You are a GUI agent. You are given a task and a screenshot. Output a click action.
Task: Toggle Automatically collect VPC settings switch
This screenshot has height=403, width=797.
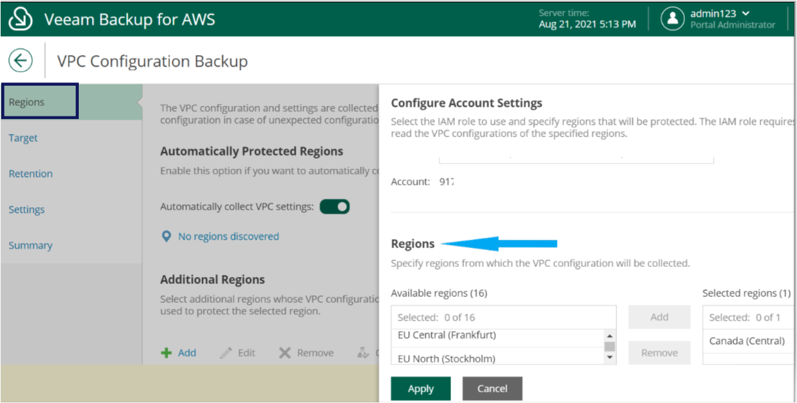click(334, 207)
